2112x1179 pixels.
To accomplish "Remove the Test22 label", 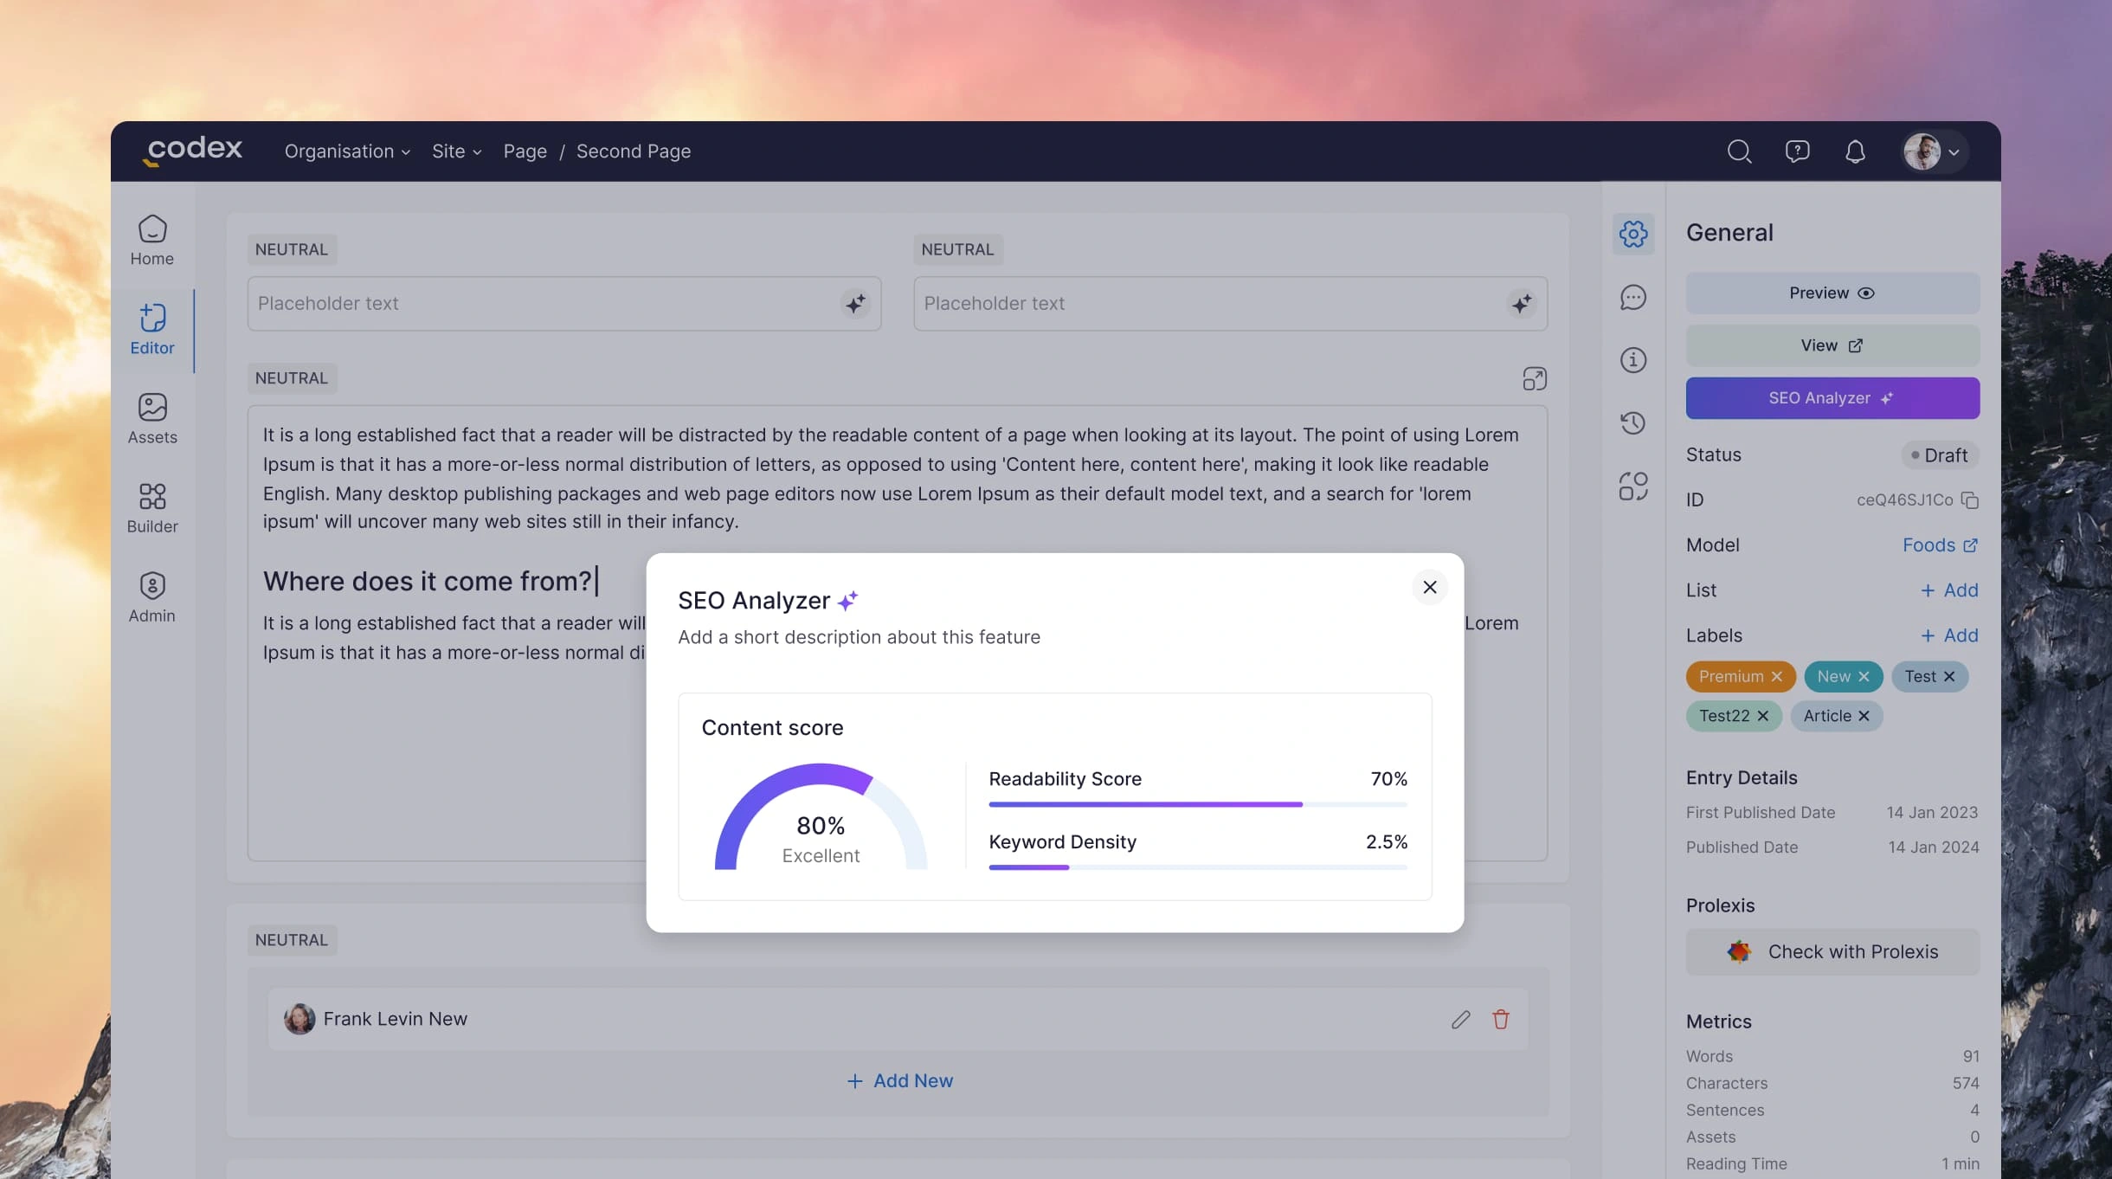I will [1762, 716].
